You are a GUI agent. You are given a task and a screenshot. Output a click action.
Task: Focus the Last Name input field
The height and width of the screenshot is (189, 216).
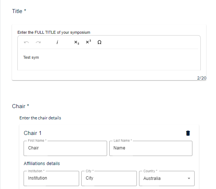[151, 148]
